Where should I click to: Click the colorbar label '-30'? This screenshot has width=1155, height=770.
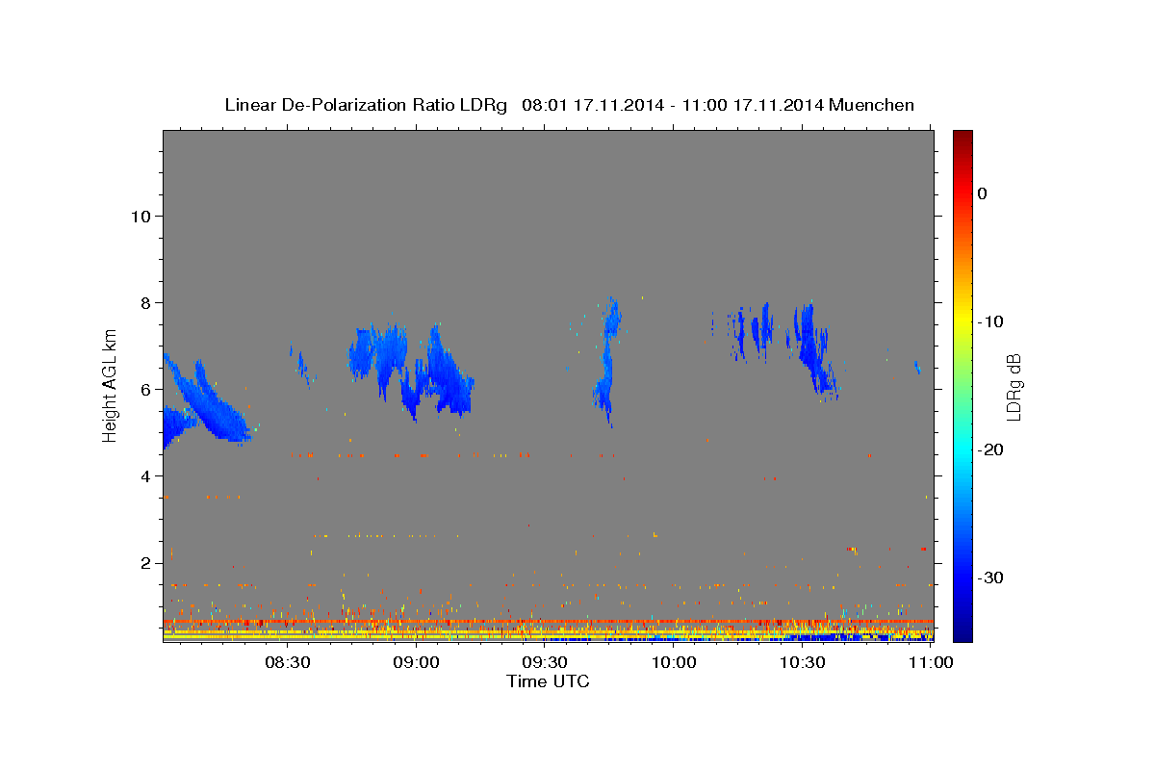(991, 577)
